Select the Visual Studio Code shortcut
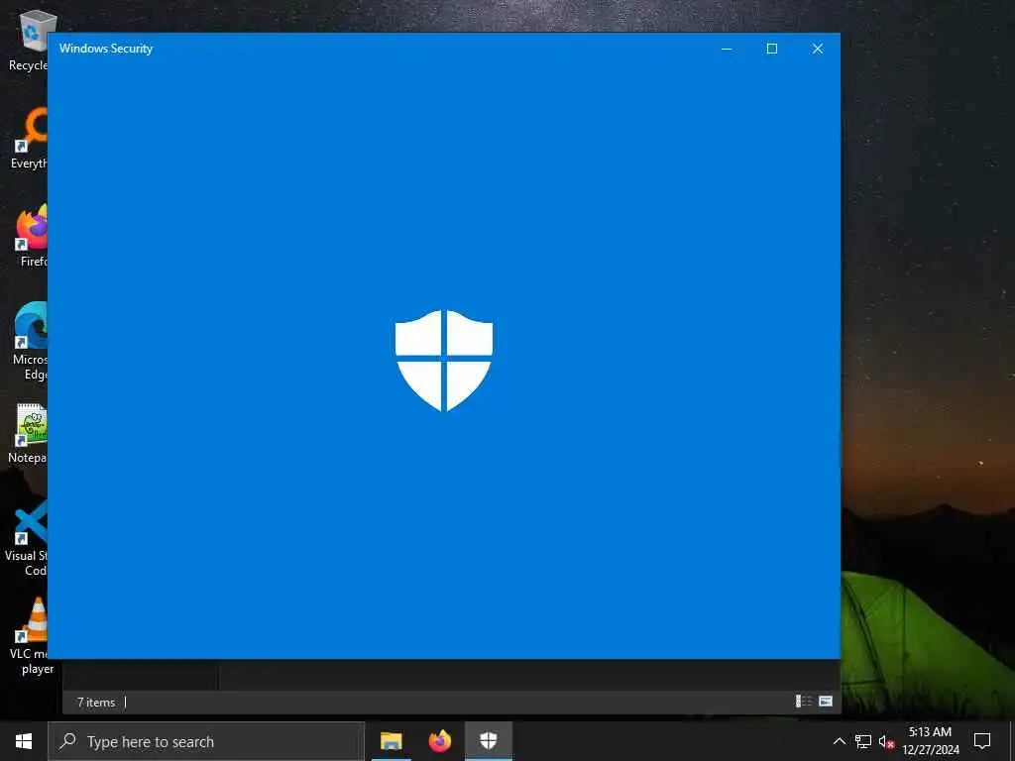The width and height of the screenshot is (1015, 761). [x=26, y=538]
